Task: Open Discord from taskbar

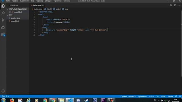Action: 78,100
